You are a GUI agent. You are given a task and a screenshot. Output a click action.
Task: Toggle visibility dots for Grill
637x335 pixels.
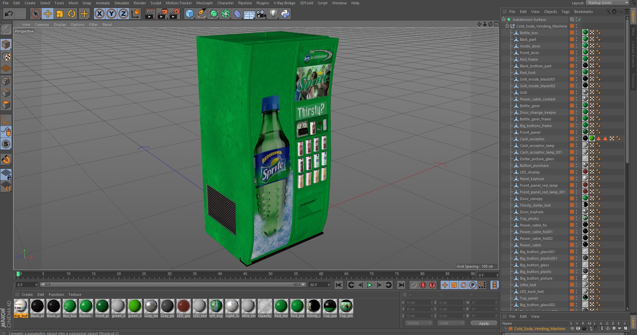[576, 93]
